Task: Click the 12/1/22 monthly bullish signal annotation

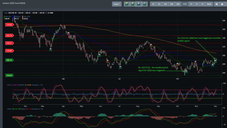Action: point(199,39)
